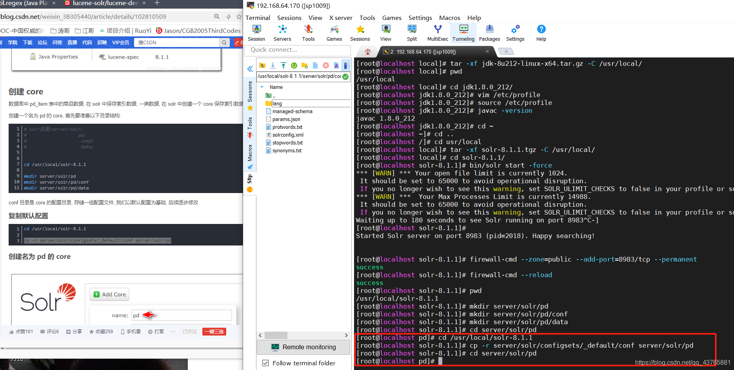Open the 论坛 link in CSDN nav

click(x=42, y=42)
